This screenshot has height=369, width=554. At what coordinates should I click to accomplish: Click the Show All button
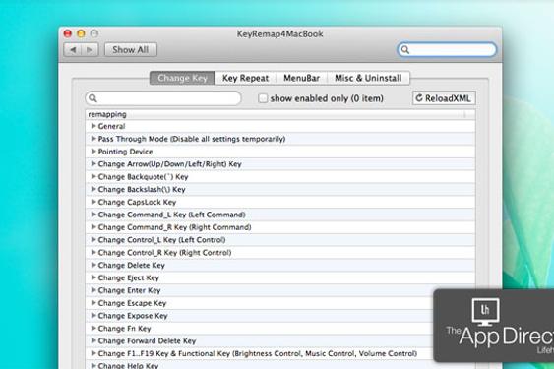(x=131, y=50)
